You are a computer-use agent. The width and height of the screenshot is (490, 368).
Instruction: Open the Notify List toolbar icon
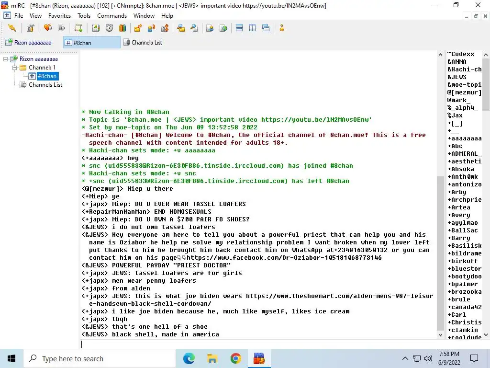[210, 28]
